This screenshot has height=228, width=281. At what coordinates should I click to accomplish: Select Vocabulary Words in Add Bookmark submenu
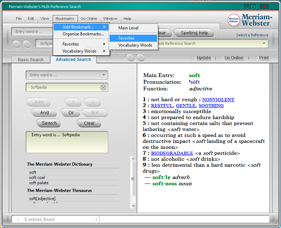tap(133, 45)
